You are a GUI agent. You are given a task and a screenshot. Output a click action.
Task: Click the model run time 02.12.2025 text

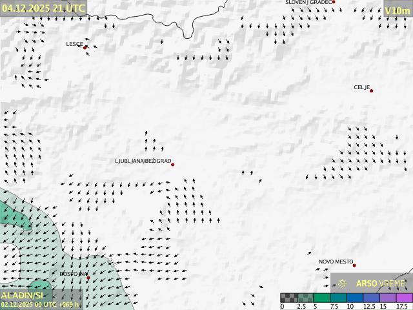[39, 304]
